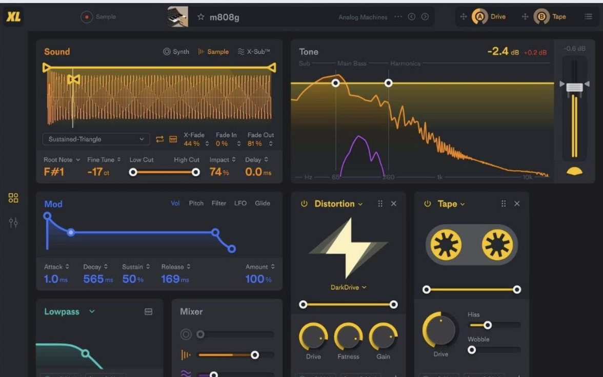Screen dimensions: 603x377
Task: Click the output volume fader handle
Action: point(574,88)
